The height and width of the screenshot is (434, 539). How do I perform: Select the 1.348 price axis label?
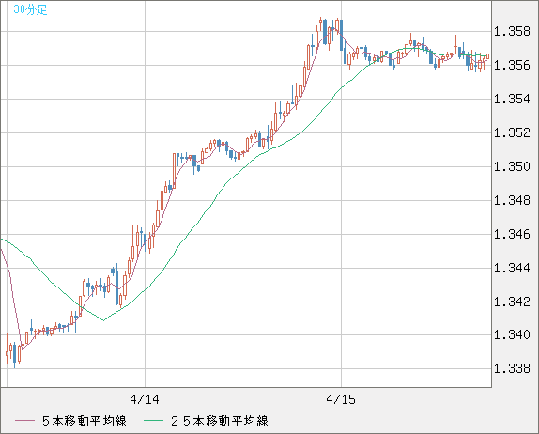[x=512, y=200]
